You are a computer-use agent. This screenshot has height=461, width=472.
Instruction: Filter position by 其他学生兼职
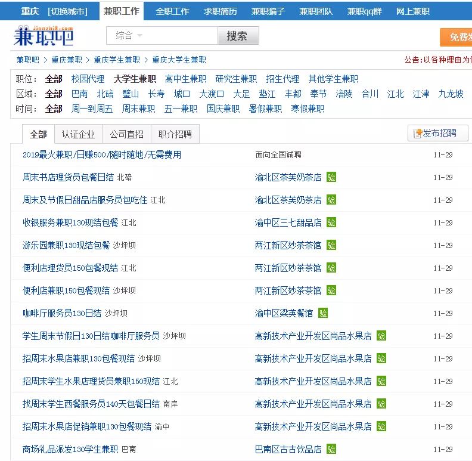point(333,79)
